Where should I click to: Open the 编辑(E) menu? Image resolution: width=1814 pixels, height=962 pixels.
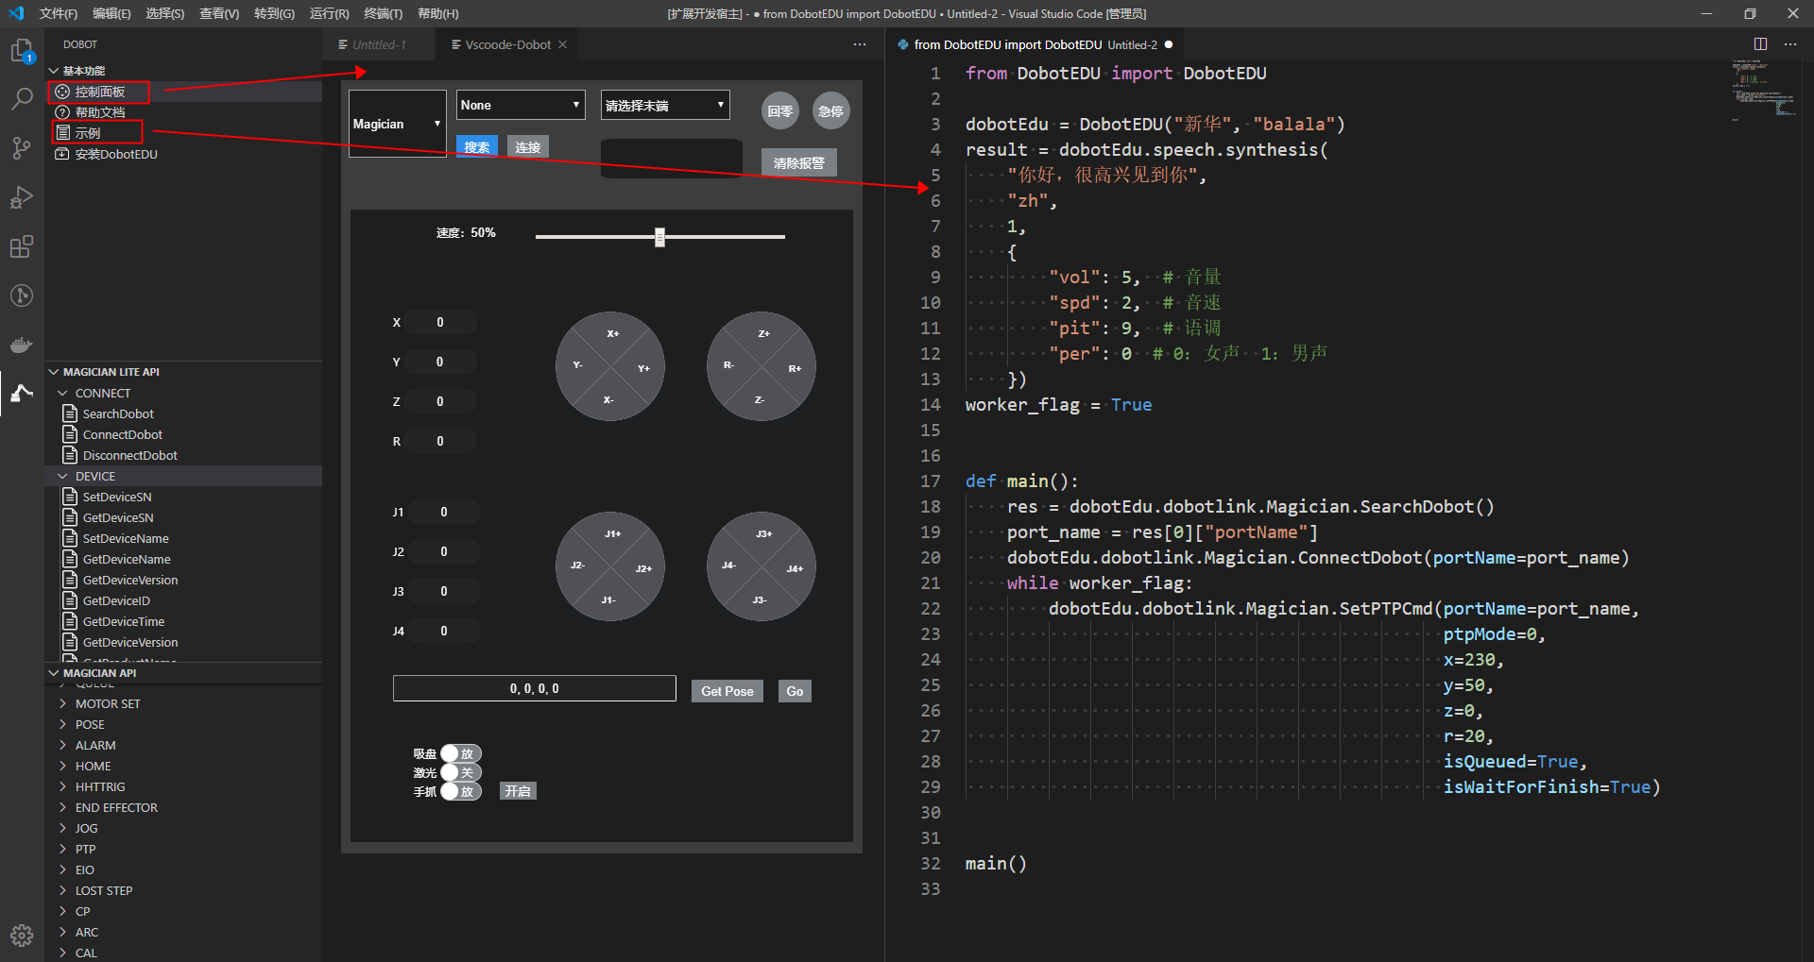tap(111, 13)
